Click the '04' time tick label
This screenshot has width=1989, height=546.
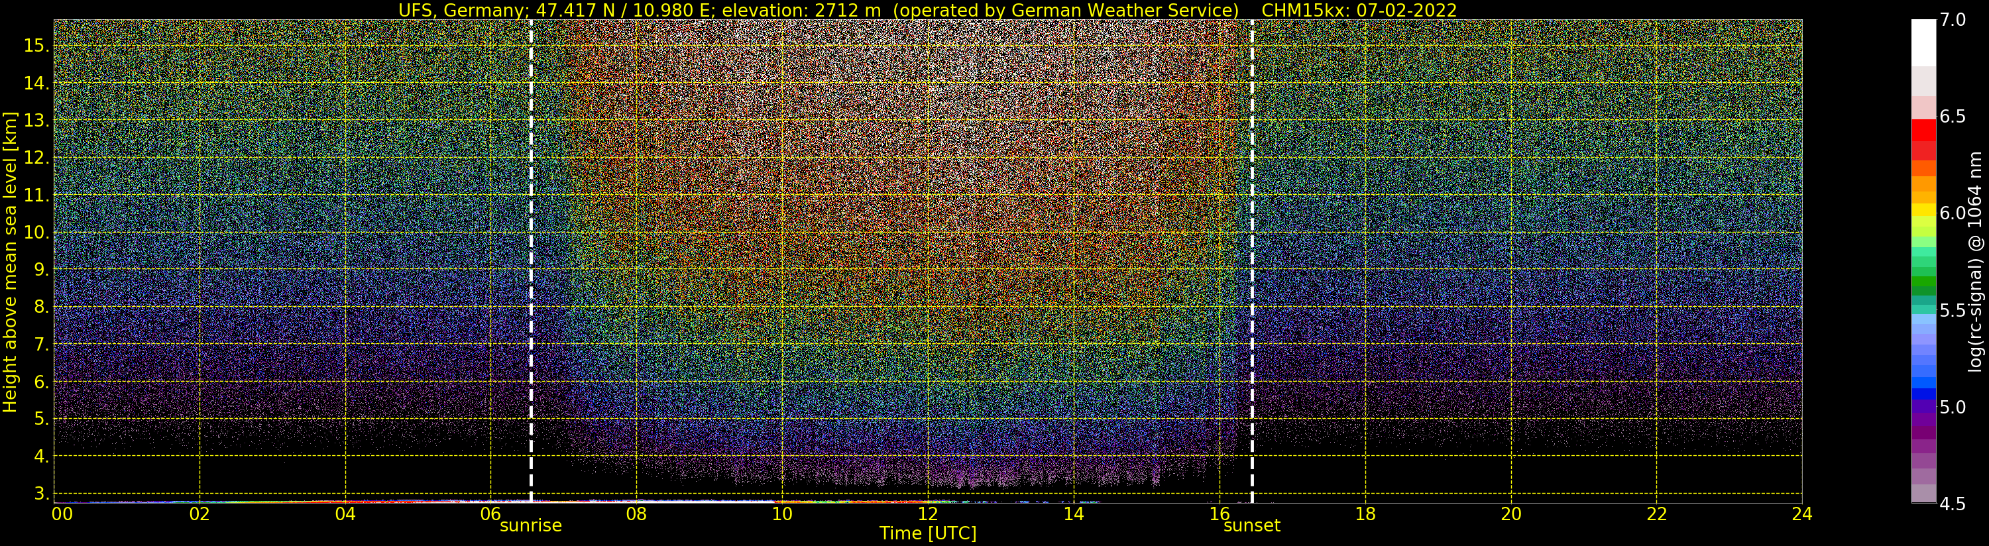click(345, 514)
